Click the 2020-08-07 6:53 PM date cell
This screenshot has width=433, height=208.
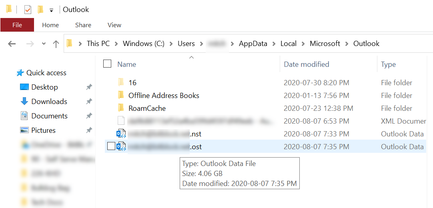tap(317, 121)
